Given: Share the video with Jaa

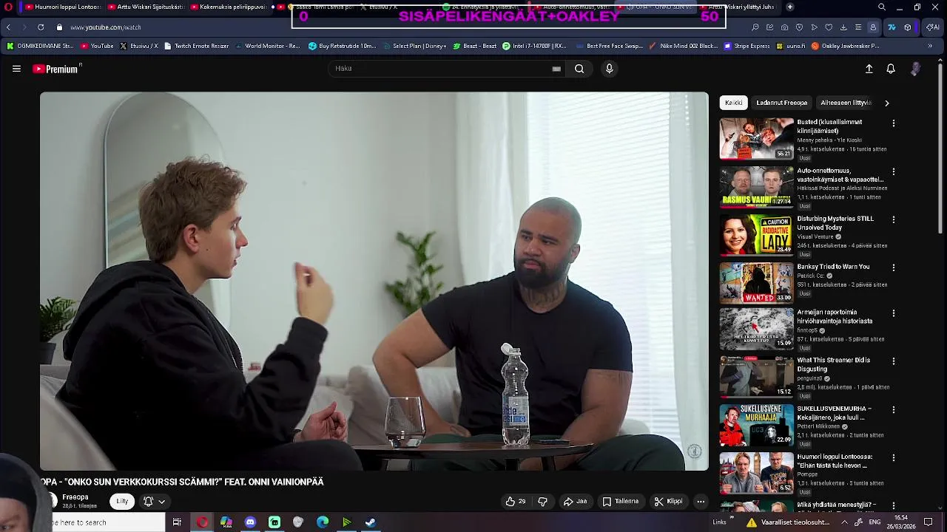Looking at the screenshot, I should pos(575,501).
